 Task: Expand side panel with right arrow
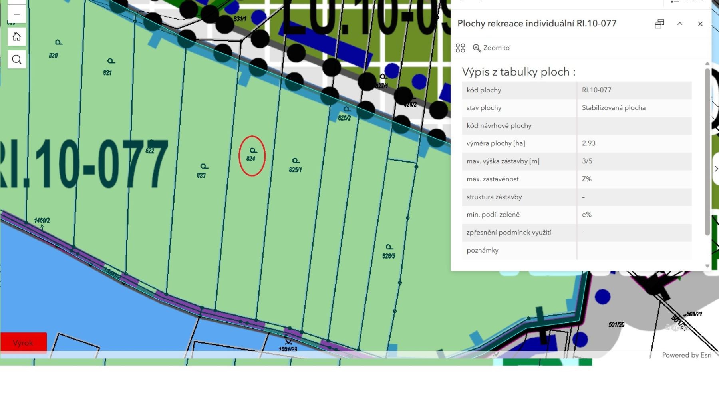pyautogui.click(x=716, y=169)
